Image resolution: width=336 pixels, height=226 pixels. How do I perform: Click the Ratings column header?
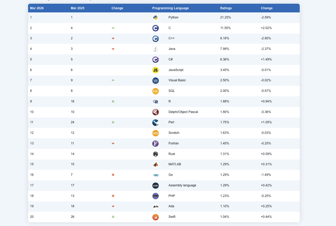(226, 8)
